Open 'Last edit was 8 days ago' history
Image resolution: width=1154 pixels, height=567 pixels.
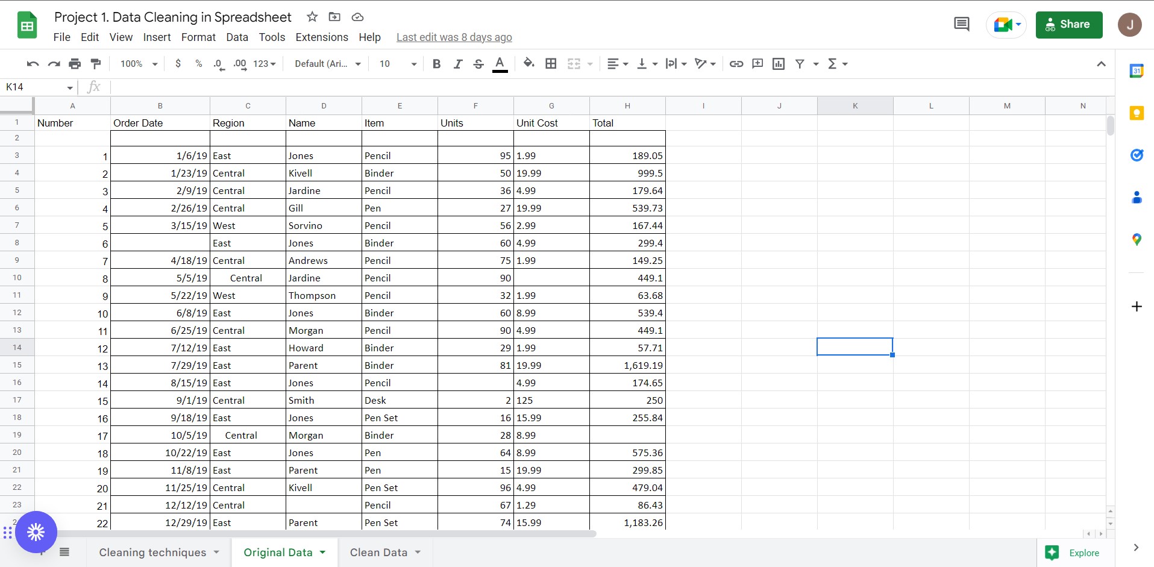click(x=454, y=37)
